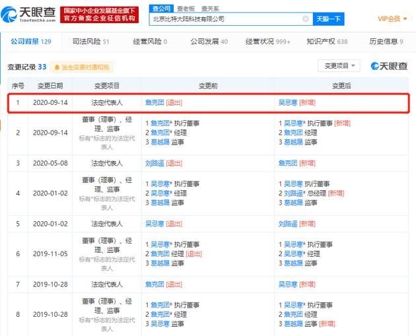
Task: Switch to the 查老板 search tab
Action: click(186, 9)
